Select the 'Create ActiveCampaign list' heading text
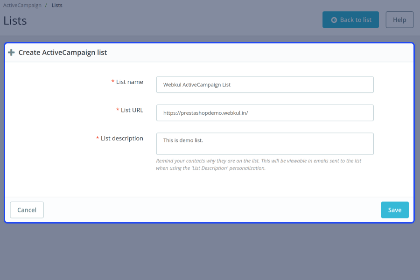Screen dimensions: 420x280 63,53
